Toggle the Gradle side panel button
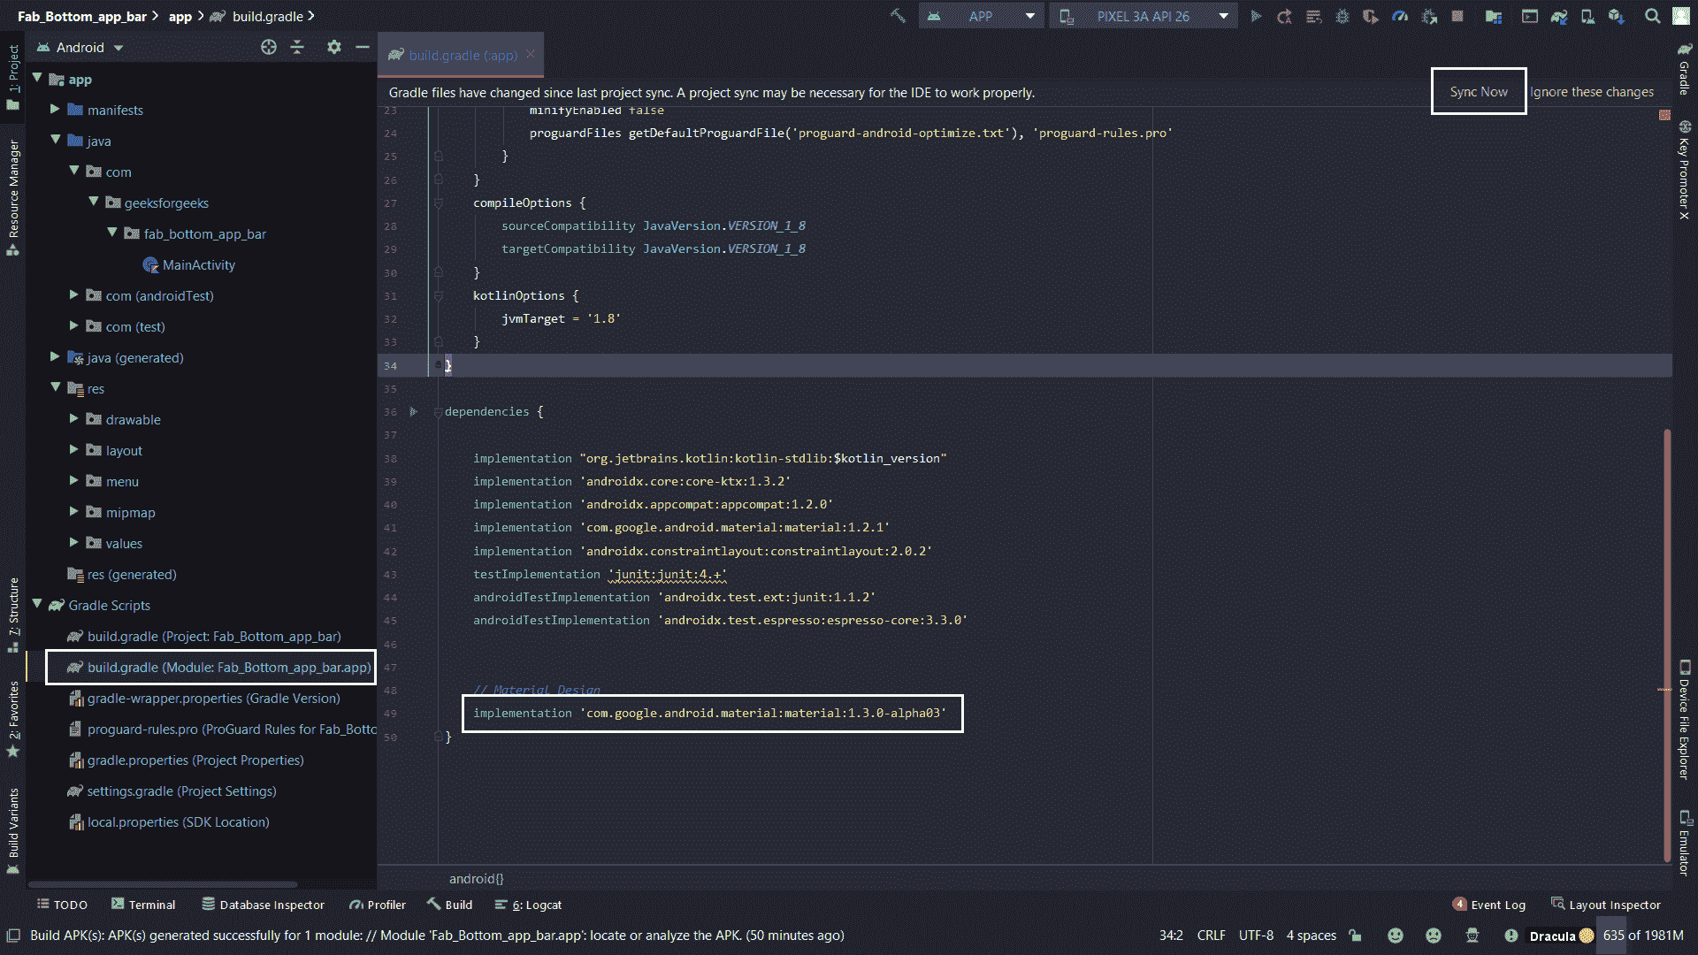1698x955 pixels. coord(1684,69)
